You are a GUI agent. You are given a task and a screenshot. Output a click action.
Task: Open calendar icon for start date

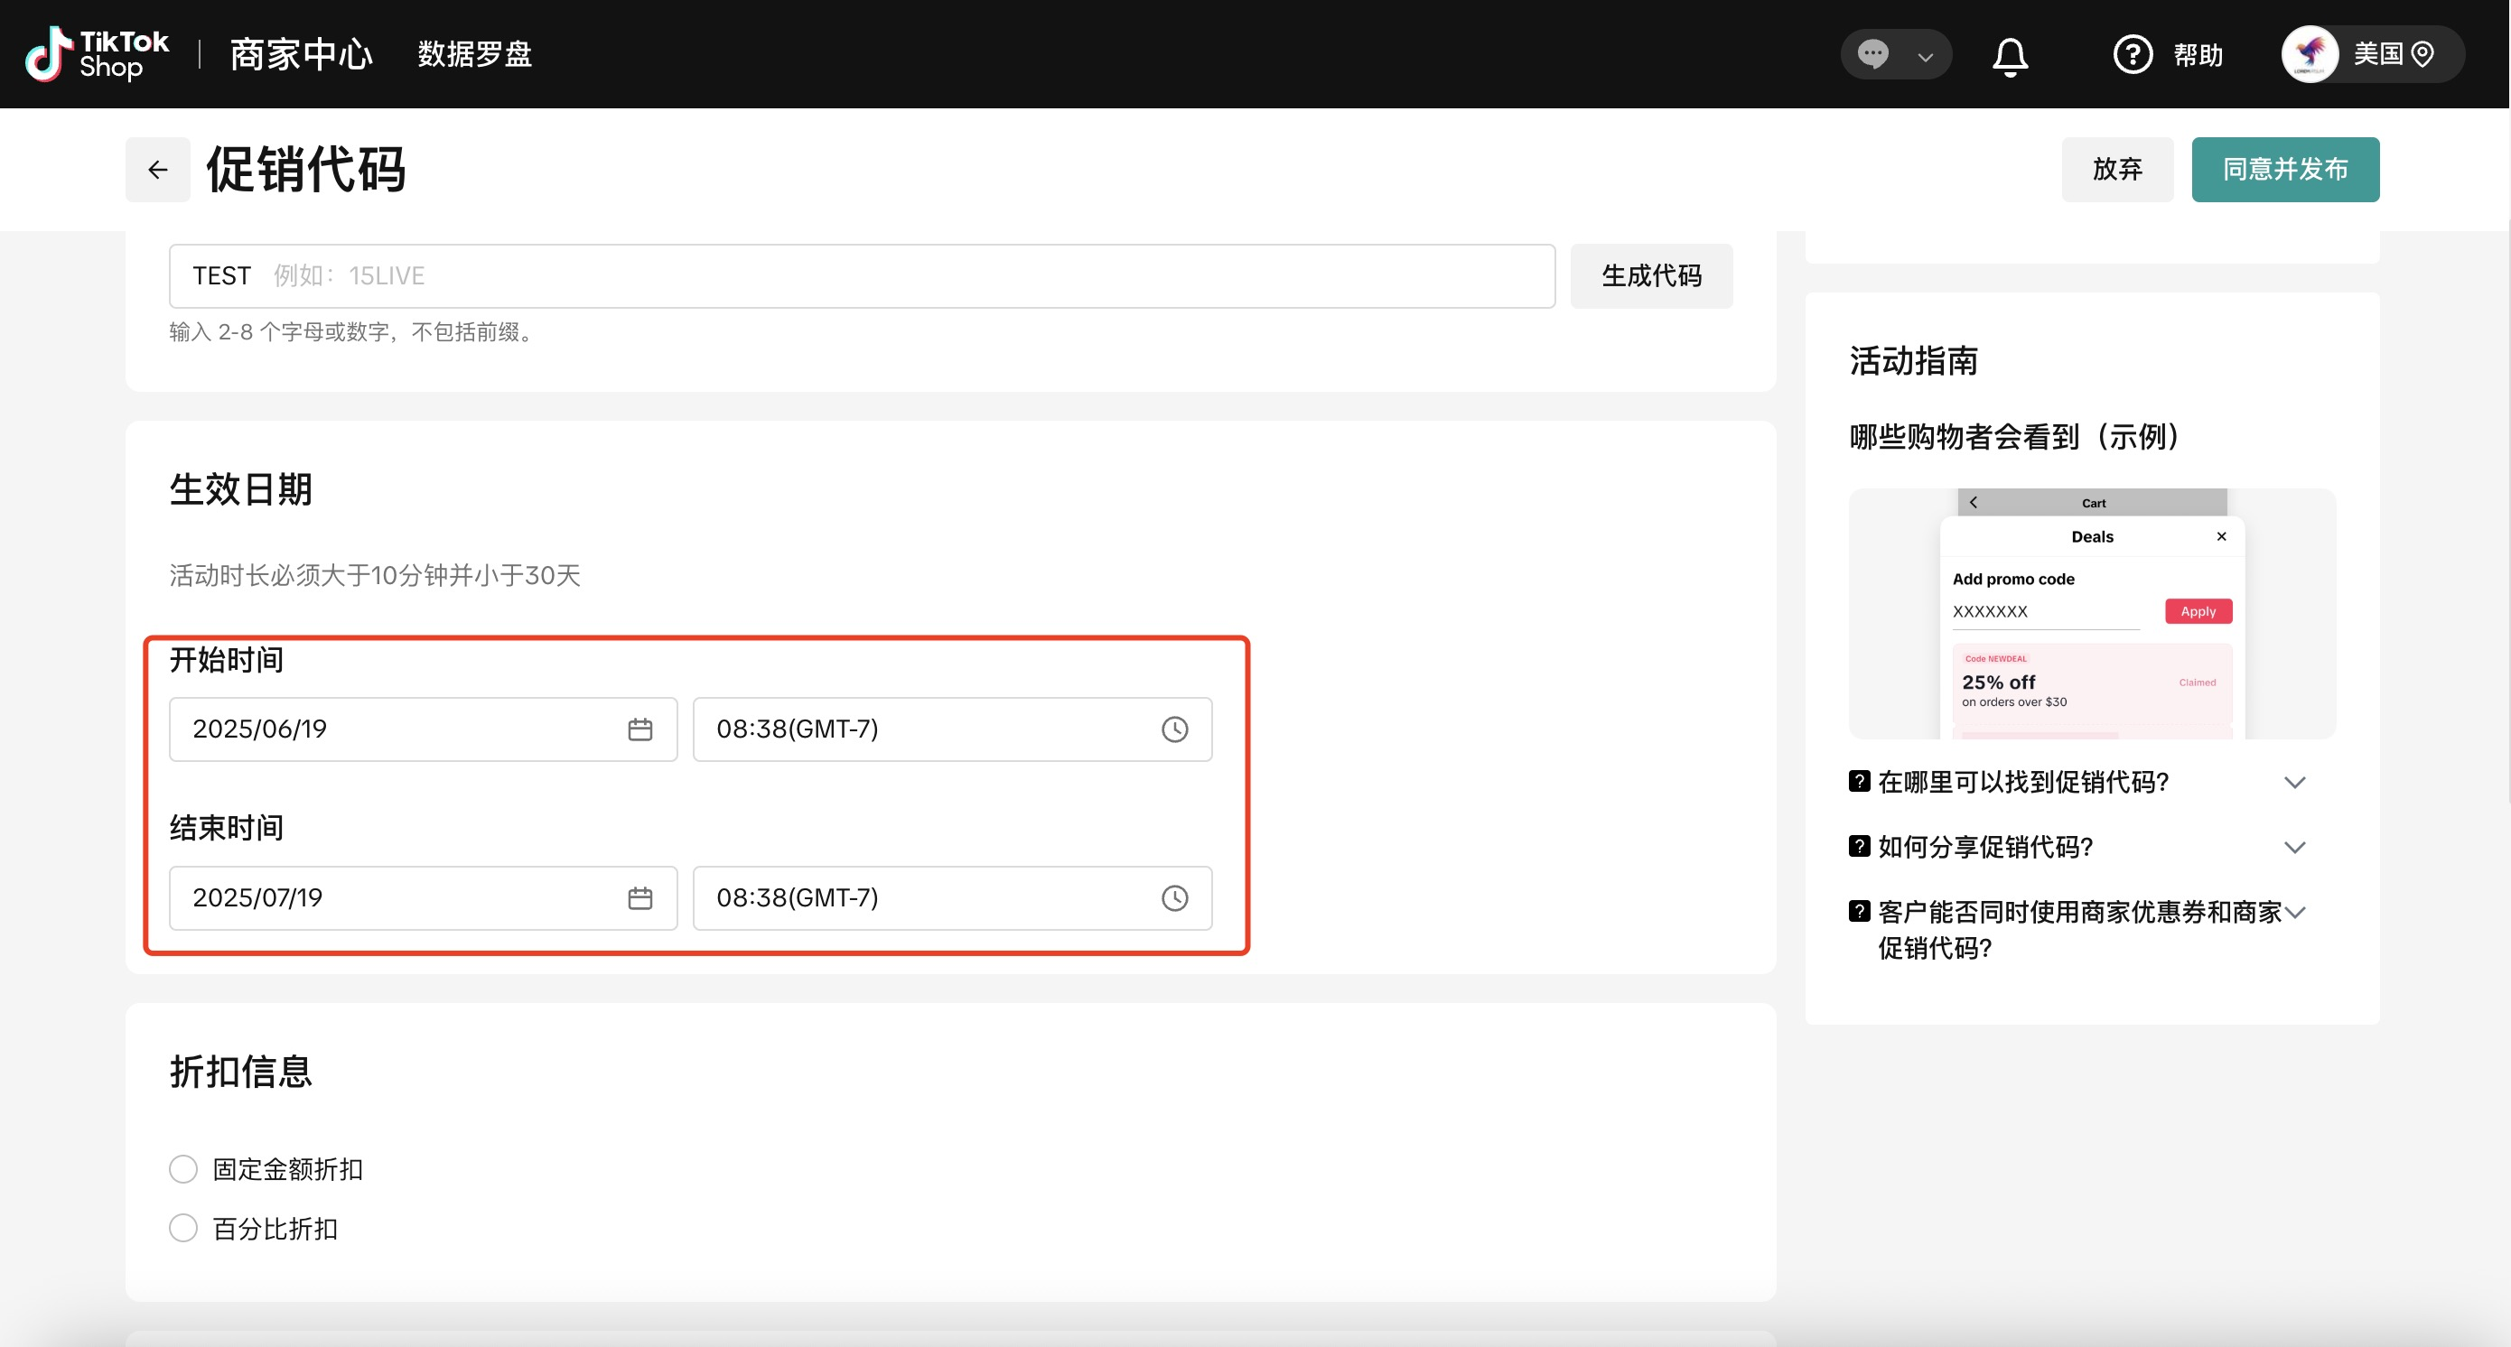(639, 729)
